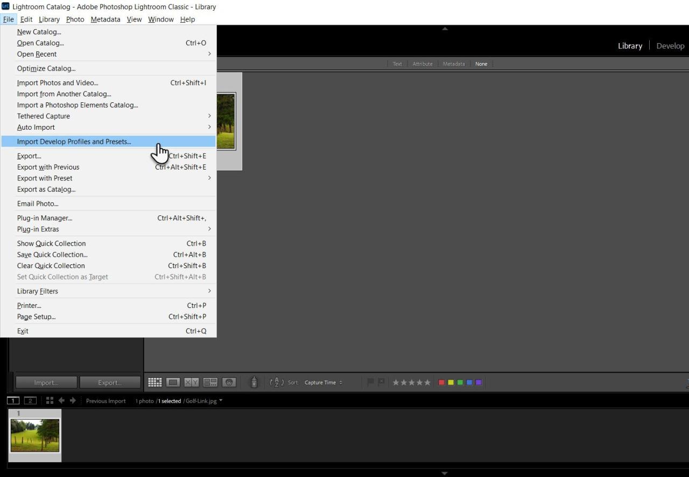The height and width of the screenshot is (477, 689).
Task: Choose Show Quick Collection
Action: tap(108, 243)
